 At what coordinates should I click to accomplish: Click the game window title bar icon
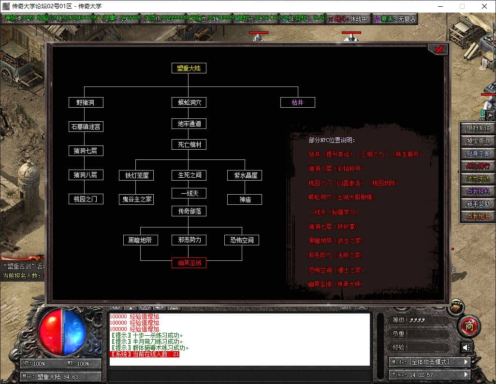(x=6, y=6)
